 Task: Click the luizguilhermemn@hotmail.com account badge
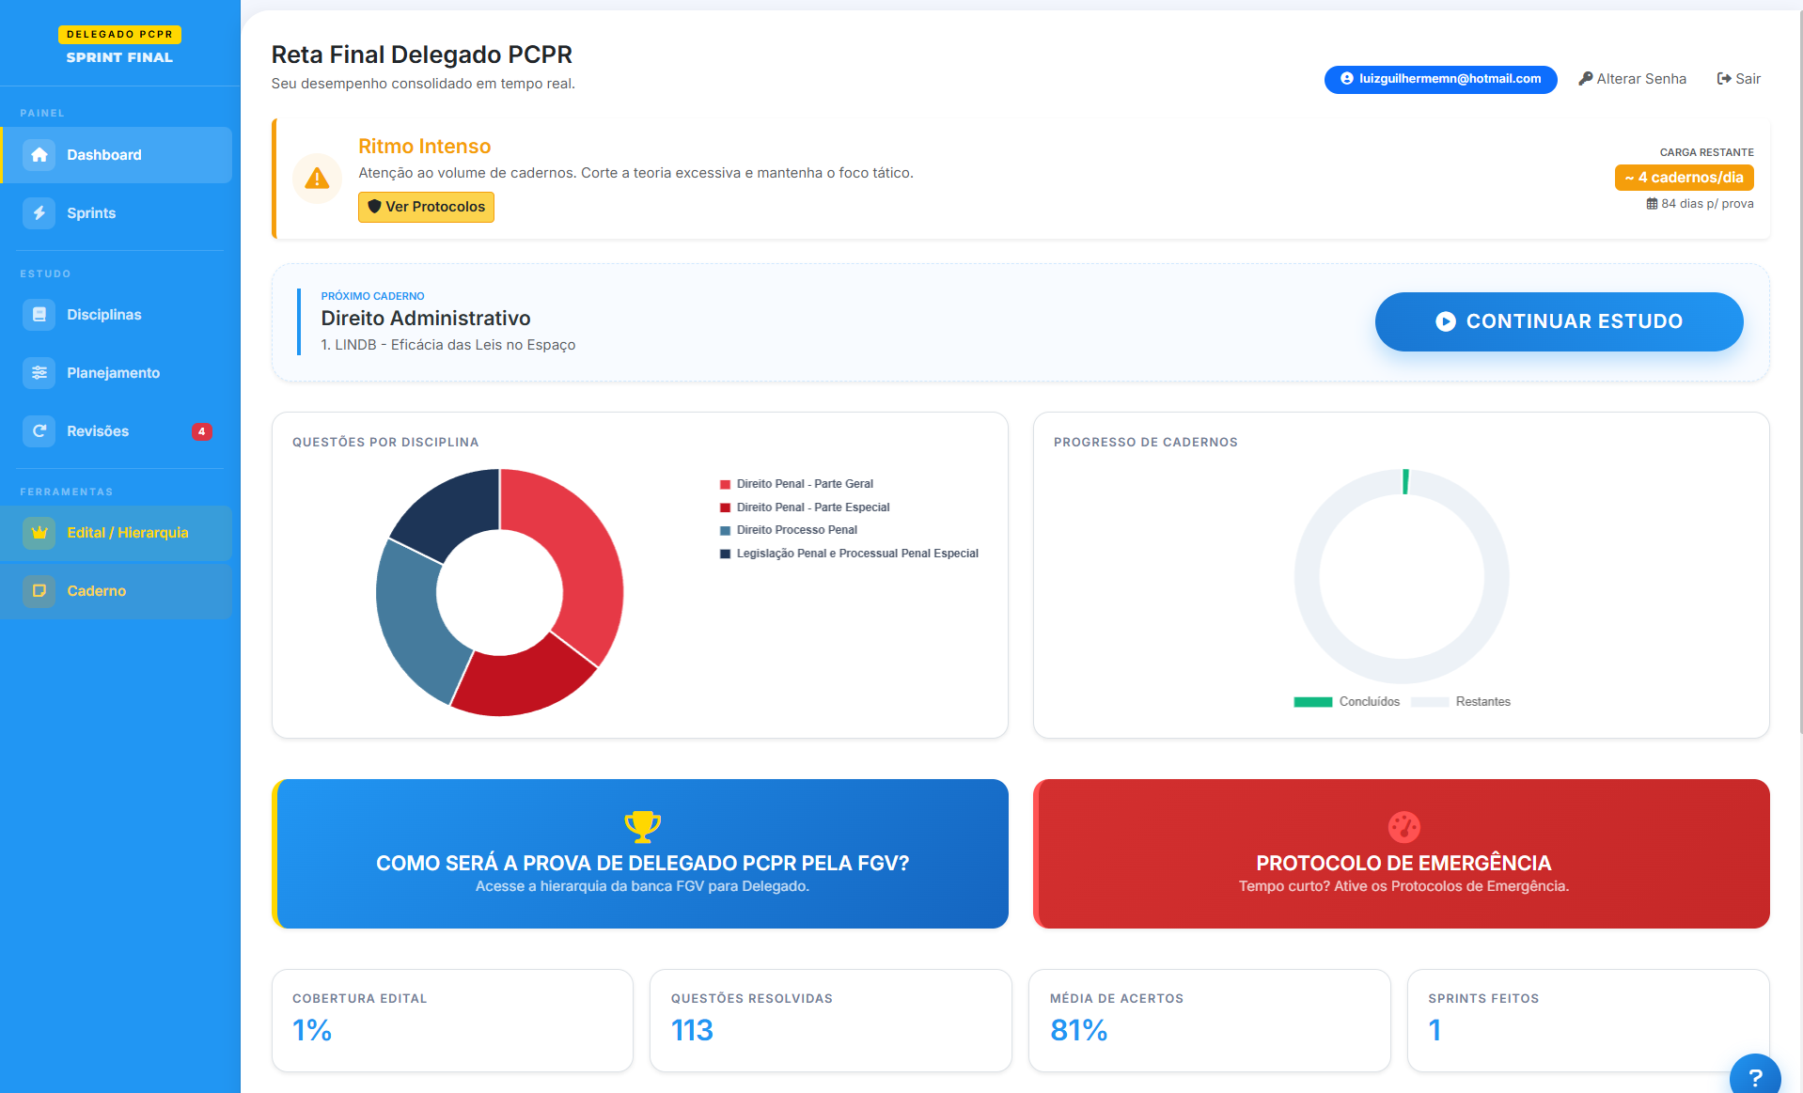(1440, 79)
